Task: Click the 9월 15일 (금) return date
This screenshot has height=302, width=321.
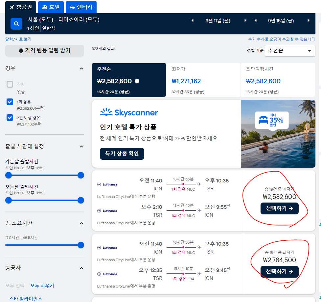Action: (x=281, y=20)
